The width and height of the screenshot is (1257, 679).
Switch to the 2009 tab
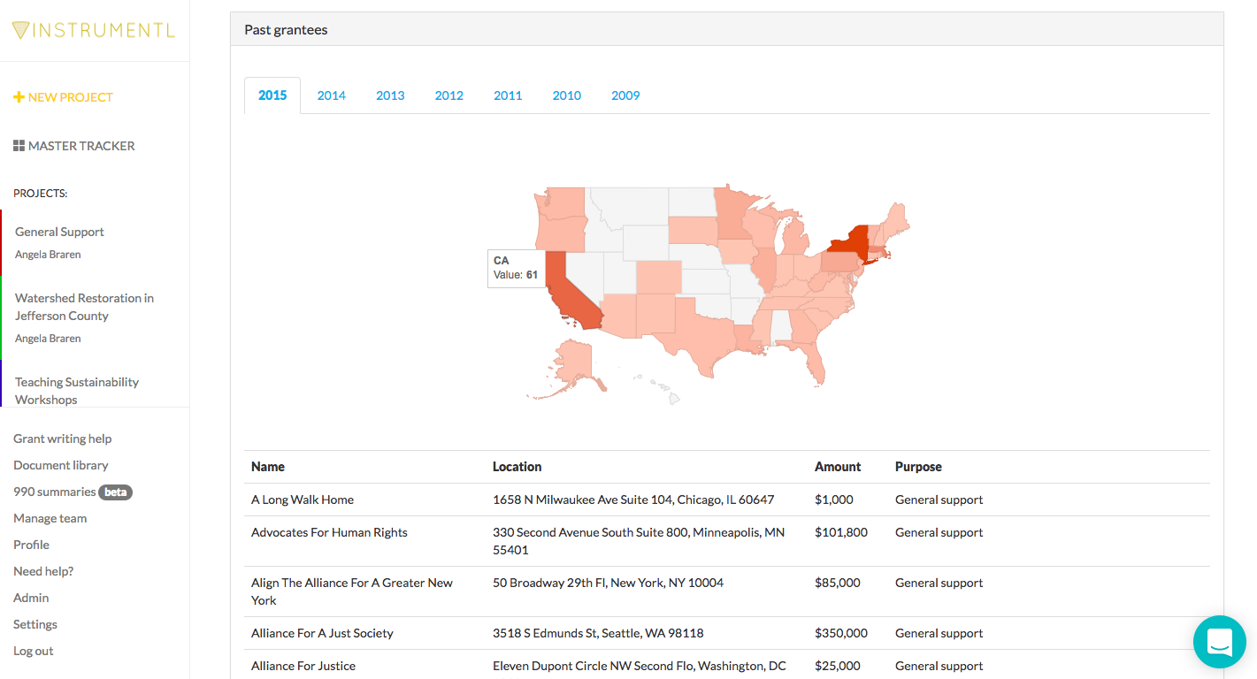click(x=625, y=95)
